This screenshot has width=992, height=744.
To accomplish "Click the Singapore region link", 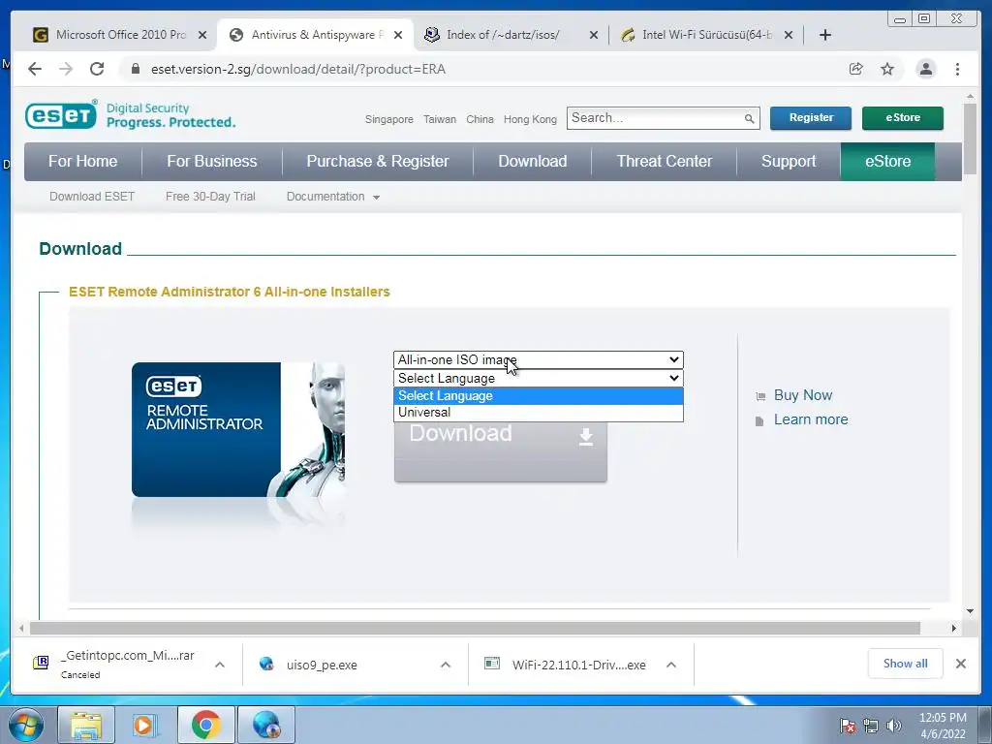I will [389, 119].
